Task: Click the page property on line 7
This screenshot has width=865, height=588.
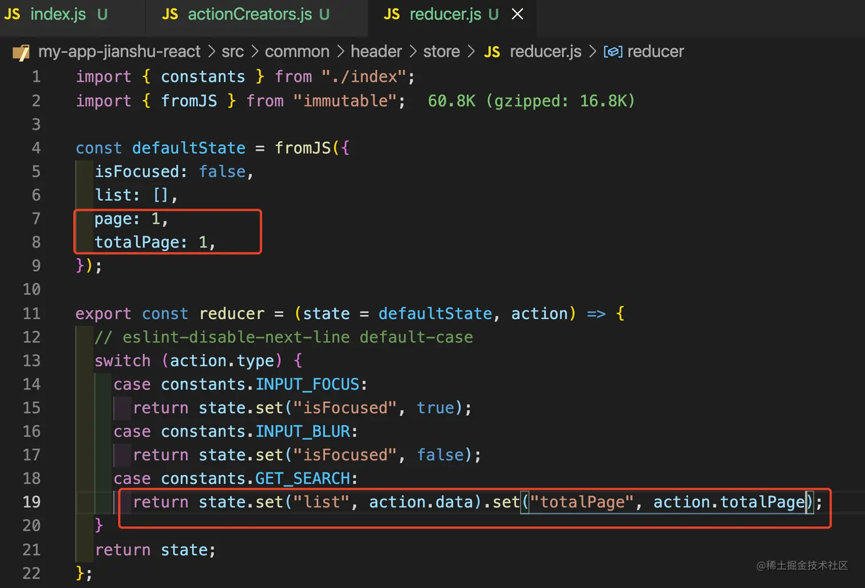Action: click(113, 219)
